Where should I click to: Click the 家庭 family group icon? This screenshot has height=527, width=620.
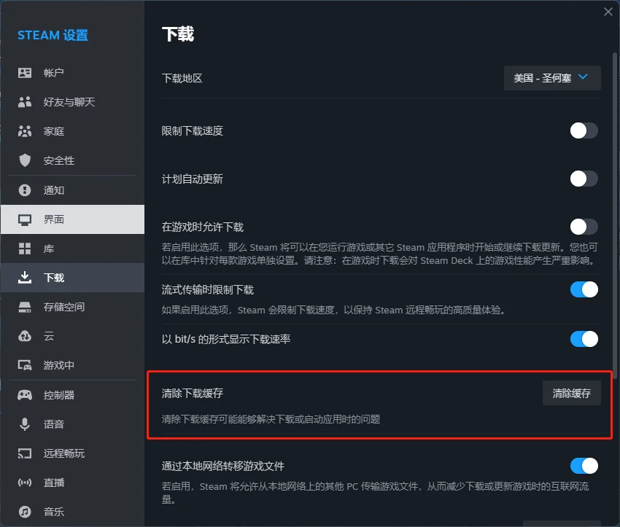click(25, 131)
